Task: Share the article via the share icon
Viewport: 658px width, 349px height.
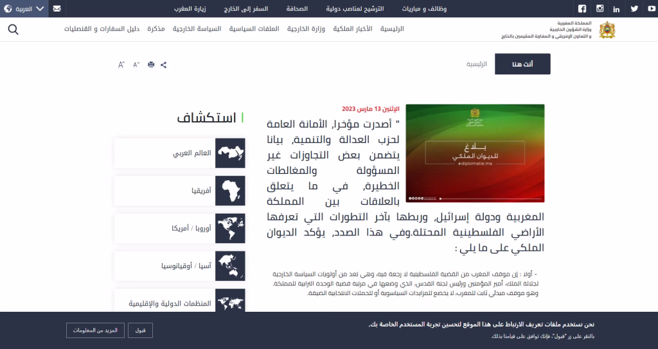Action: pyautogui.click(x=164, y=65)
